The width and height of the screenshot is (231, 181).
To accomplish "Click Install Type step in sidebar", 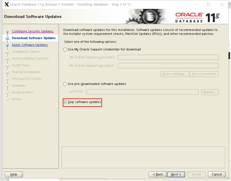I will [x=20, y=65].
